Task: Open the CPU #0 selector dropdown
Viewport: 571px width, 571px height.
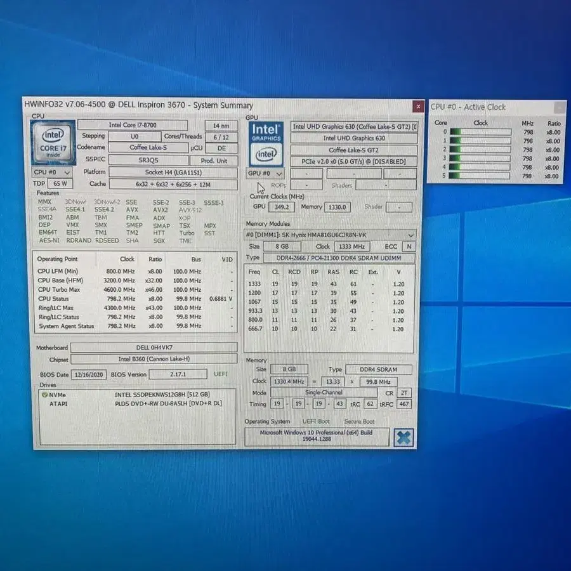Action: pos(52,172)
